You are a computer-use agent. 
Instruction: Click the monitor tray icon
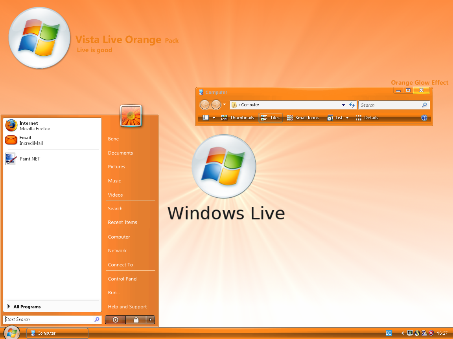click(x=410, y=333)
